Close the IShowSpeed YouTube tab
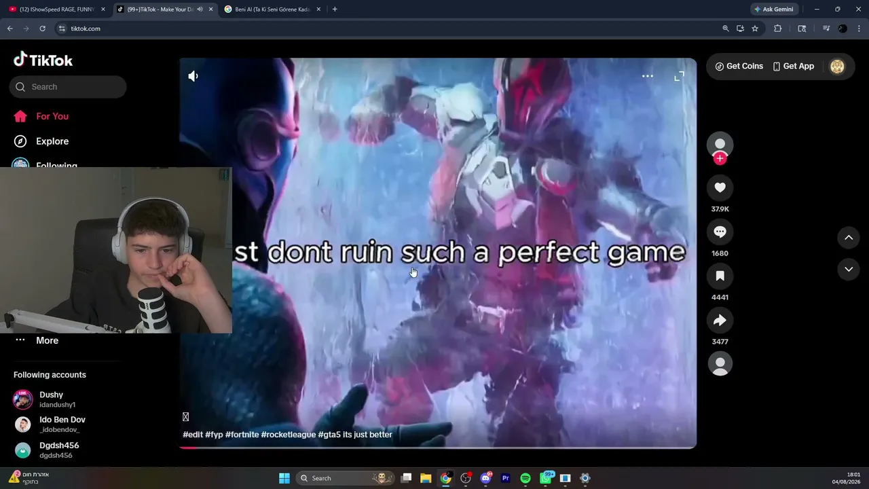This screenshot has height=489, width=869. click(103, 10)
